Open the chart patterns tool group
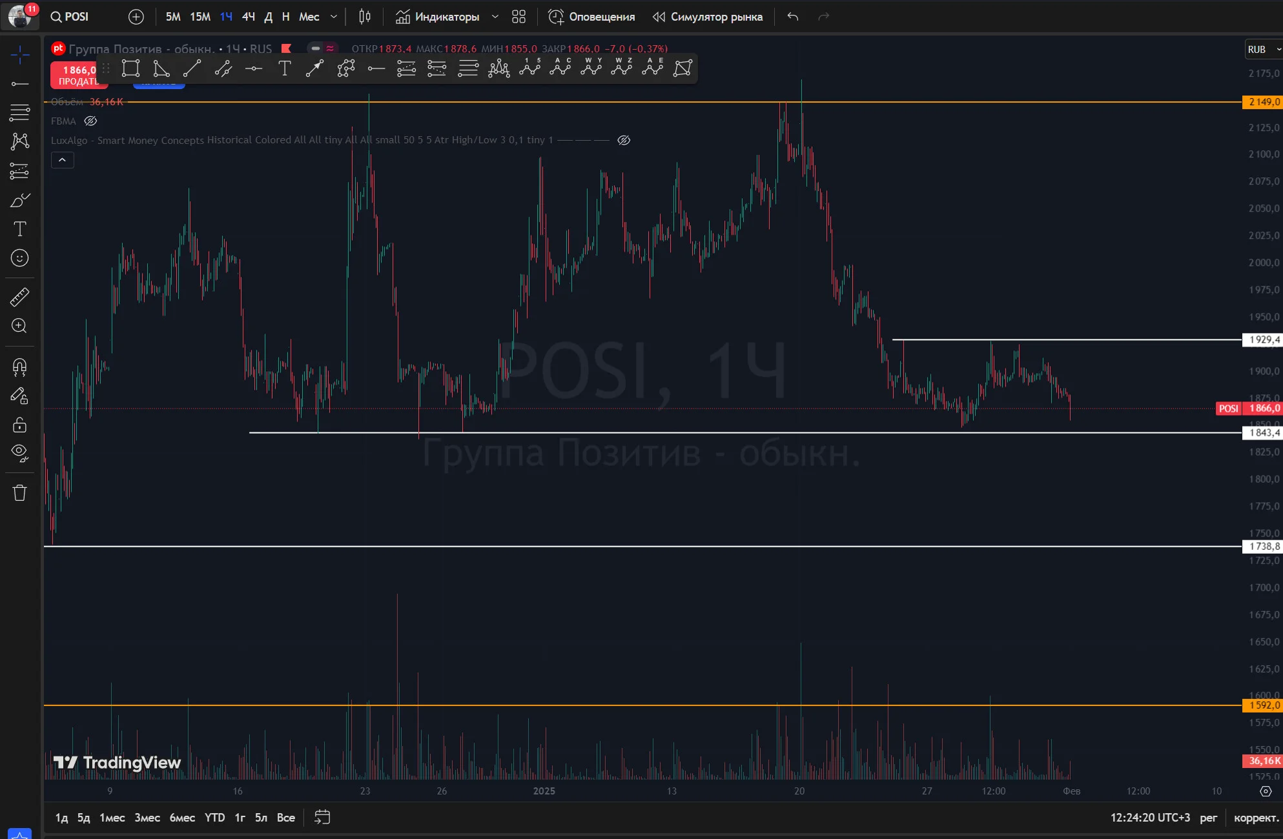Screen dimensions: 1283x839 click(x=20, y=141)
